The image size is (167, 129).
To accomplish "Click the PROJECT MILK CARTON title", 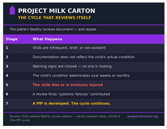I will 57,11.
